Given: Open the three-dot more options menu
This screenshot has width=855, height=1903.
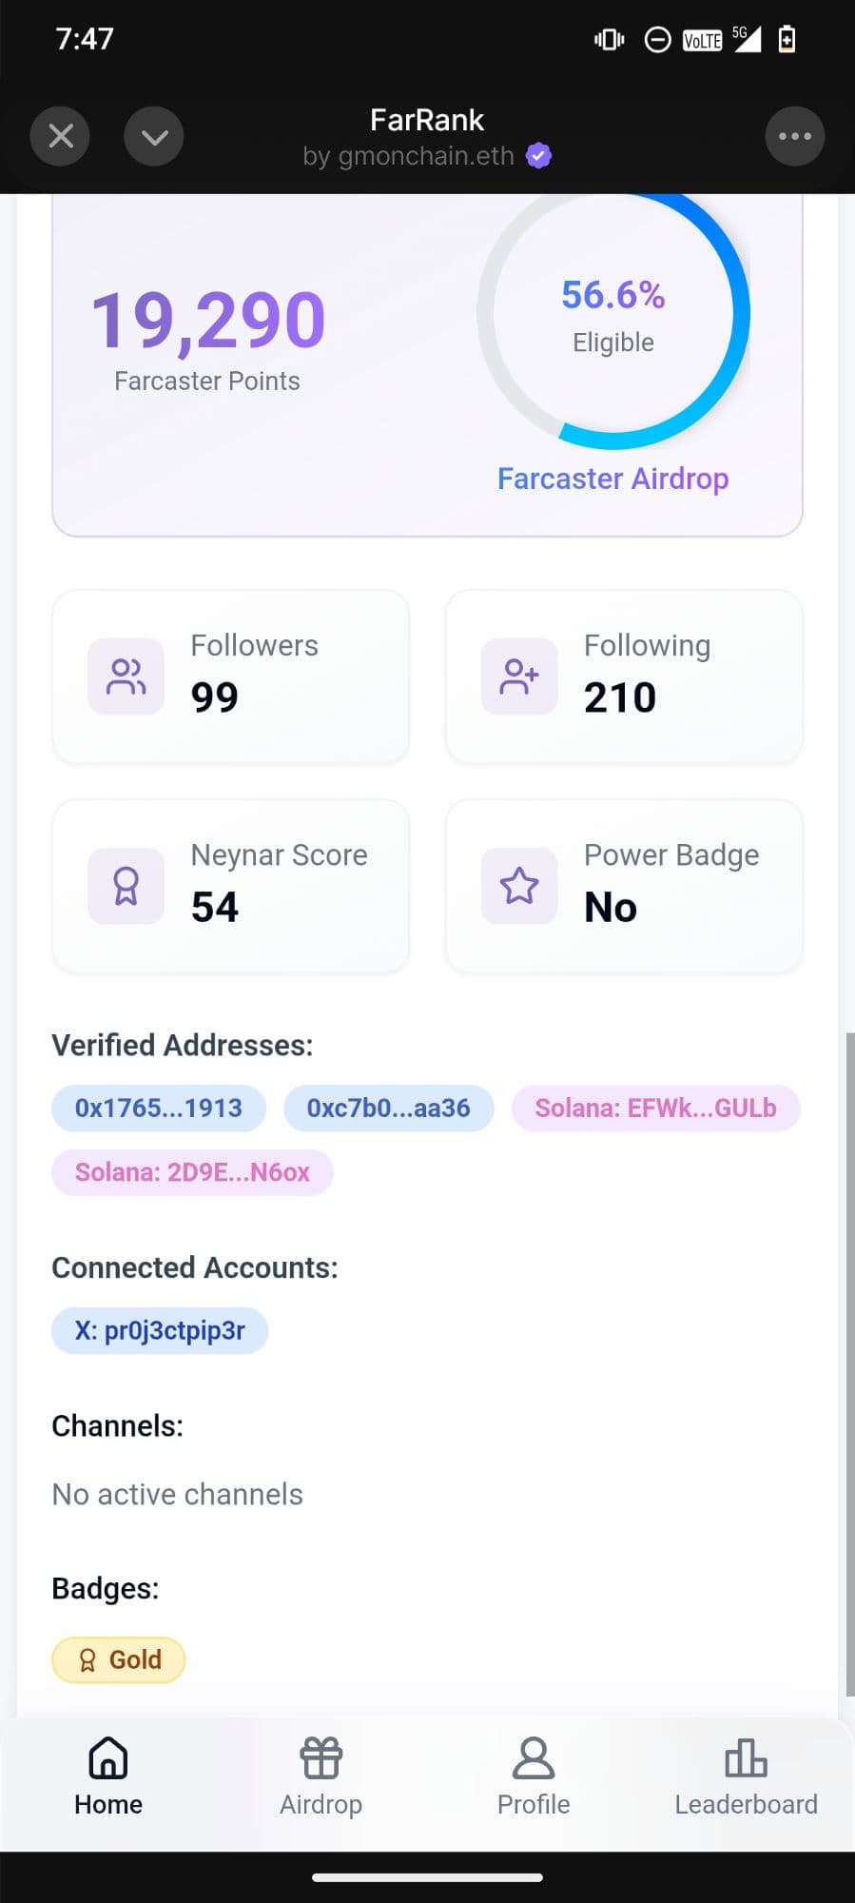Looking at the screenshot, I should tap(794, 136).
